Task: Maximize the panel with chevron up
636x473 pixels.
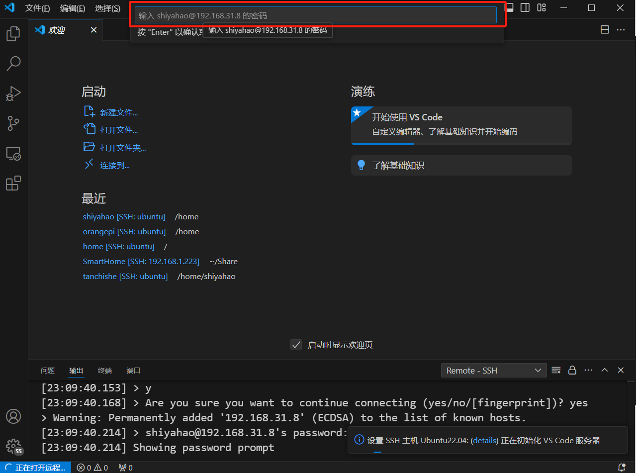Action: click(605, 370)
